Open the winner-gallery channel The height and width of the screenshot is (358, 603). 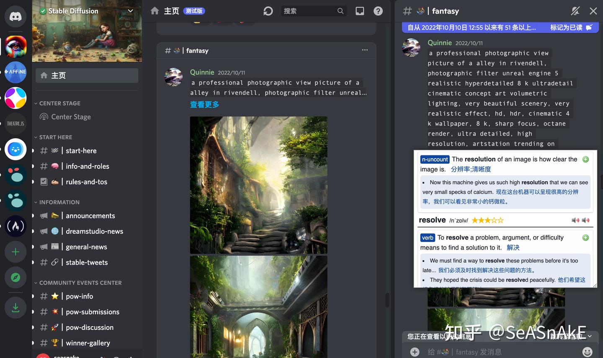tap(87, 343)
